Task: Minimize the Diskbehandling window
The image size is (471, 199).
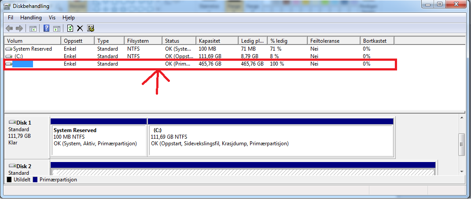Action: pos(427,4)
